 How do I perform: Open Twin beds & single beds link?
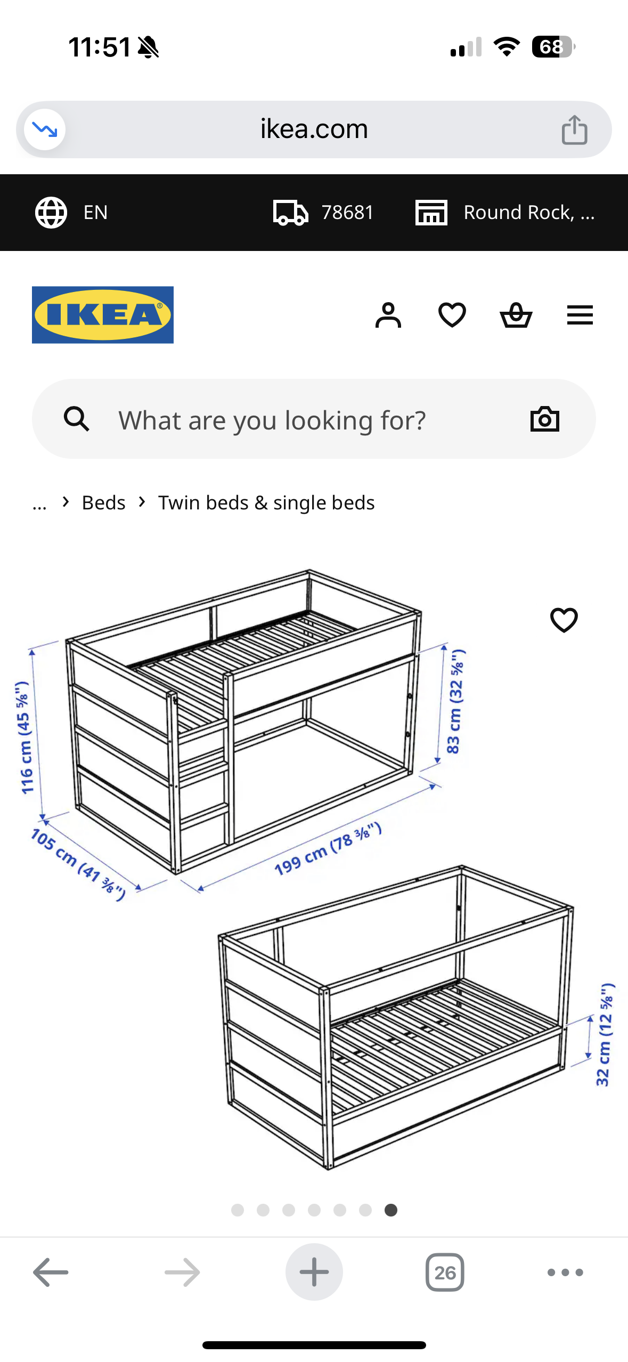(x=266, y=502)
